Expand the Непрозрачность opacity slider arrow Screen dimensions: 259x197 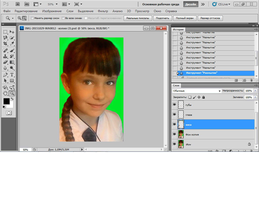pos(255,91)
